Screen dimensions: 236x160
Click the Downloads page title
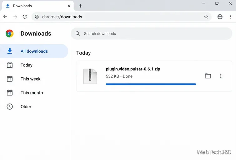coord(36,33)
